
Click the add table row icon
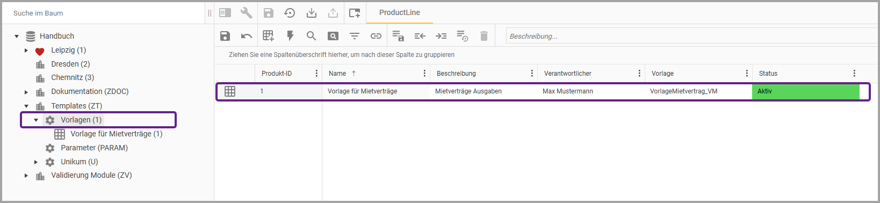tap(268, 36)
